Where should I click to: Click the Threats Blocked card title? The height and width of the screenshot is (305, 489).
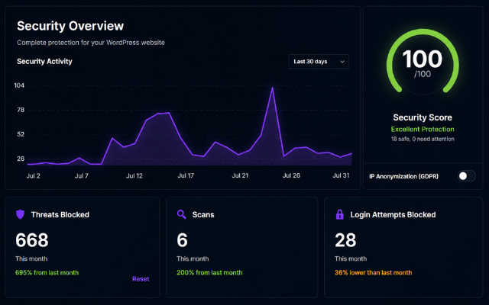(x=60, y=215)
